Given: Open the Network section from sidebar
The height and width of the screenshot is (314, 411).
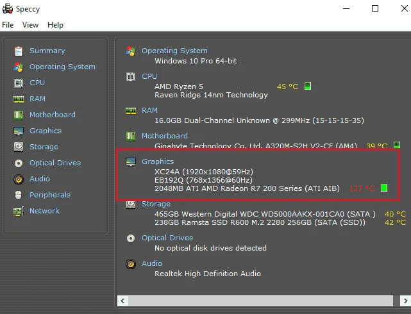Looking at the screenshot, I should (x=44, y=211).
